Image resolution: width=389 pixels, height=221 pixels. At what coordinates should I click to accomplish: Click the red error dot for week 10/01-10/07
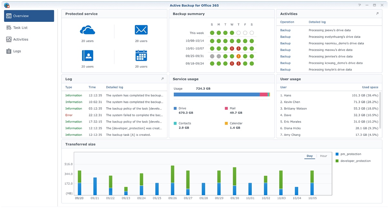(232, 49)
